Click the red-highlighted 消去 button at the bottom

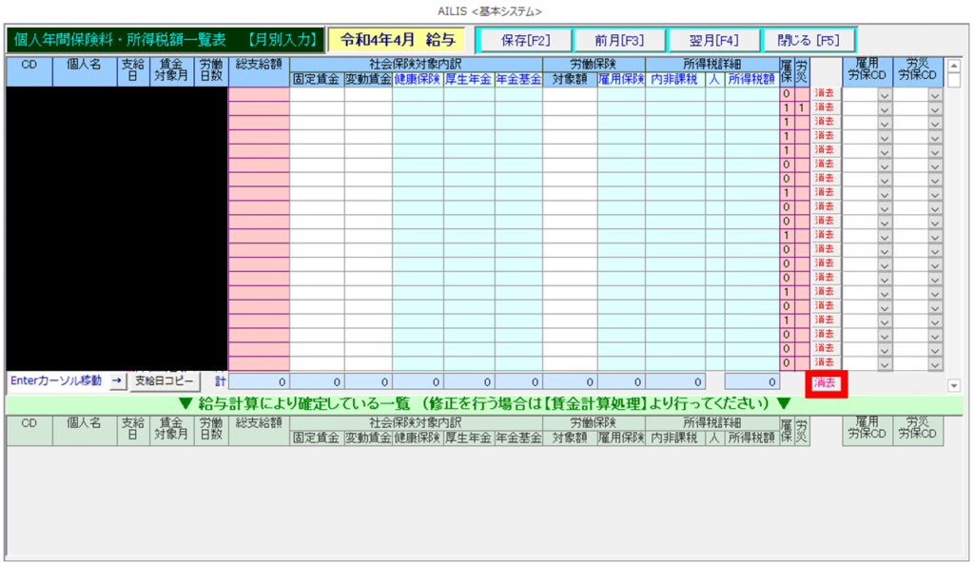(825, 382)
